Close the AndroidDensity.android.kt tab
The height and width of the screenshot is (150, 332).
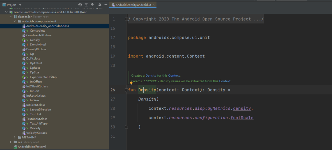click(154, 5)
